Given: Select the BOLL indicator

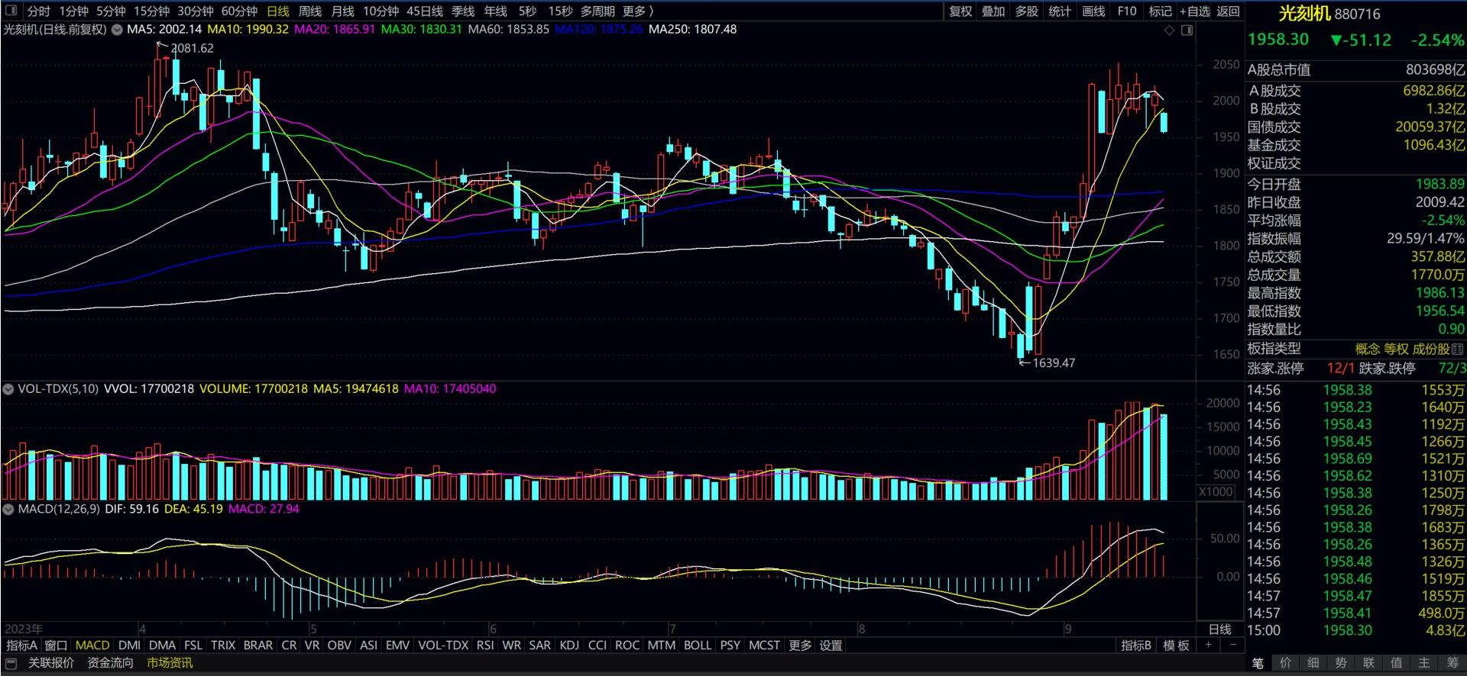Looking at the screenshot, I should [698, 645].
